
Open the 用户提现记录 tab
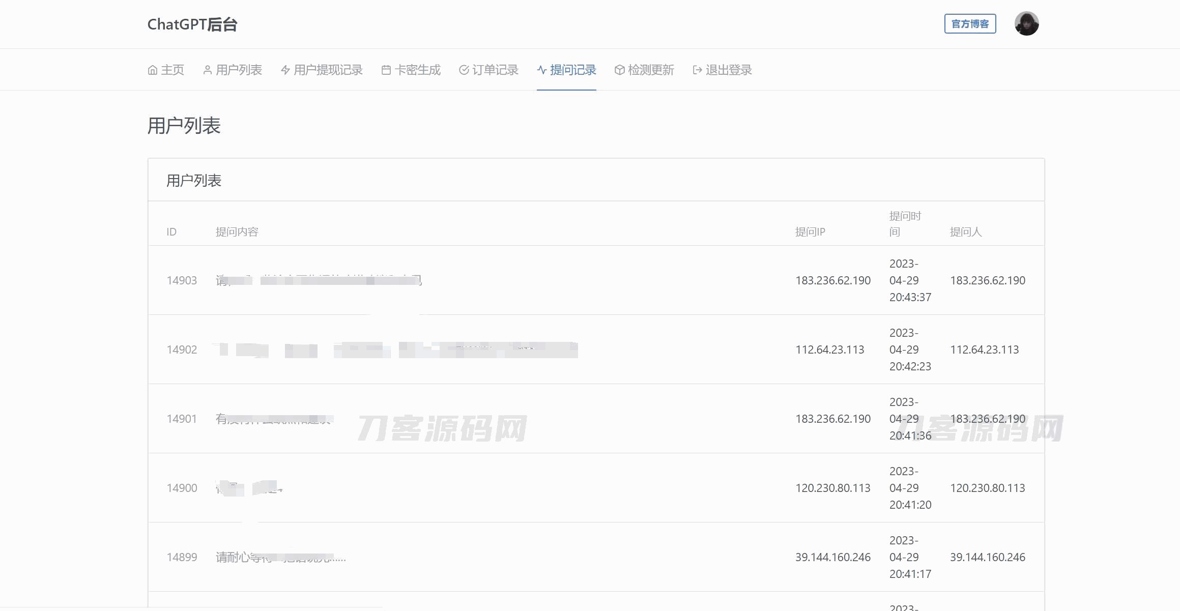[328, 70]
